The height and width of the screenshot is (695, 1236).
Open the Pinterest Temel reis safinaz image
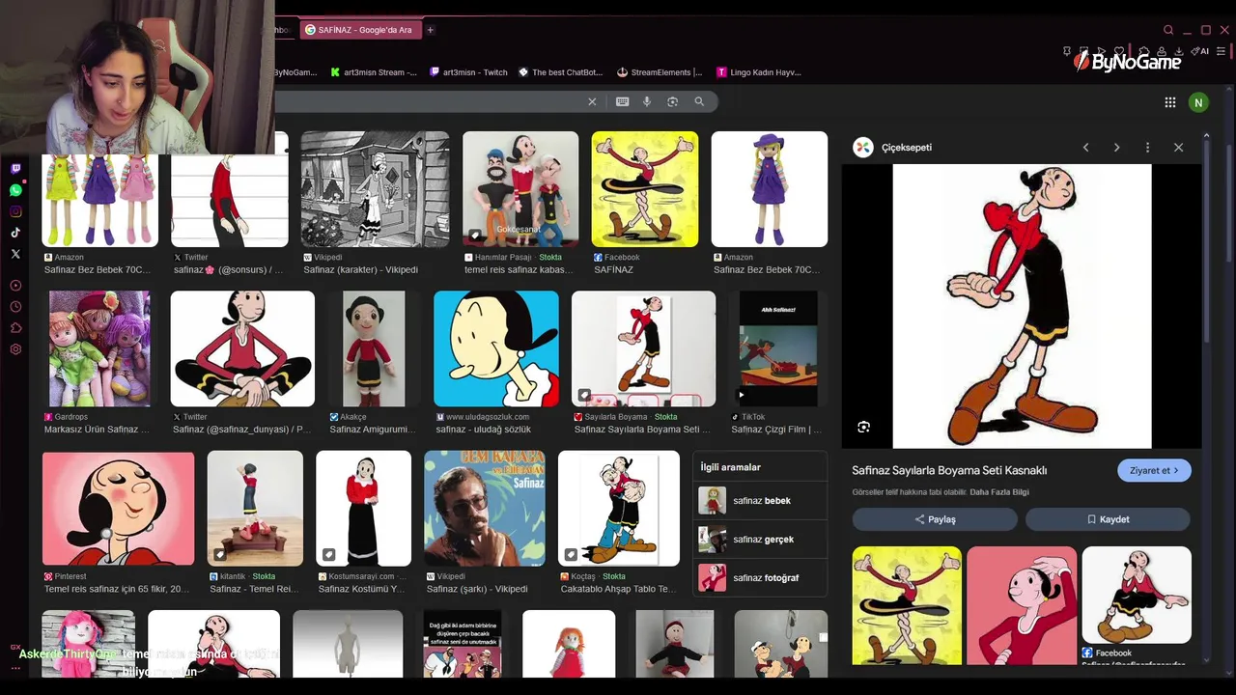point(118,508)
